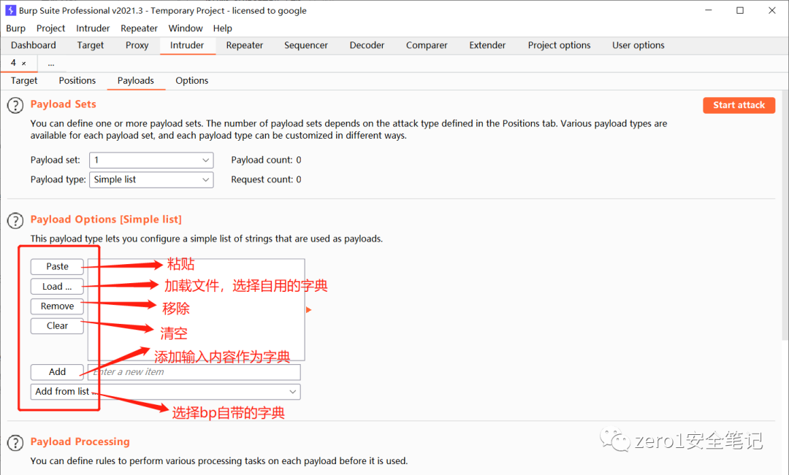Screen dimensions: 789x475
Task: Open the Burp menu
Action: pos(15,28)
